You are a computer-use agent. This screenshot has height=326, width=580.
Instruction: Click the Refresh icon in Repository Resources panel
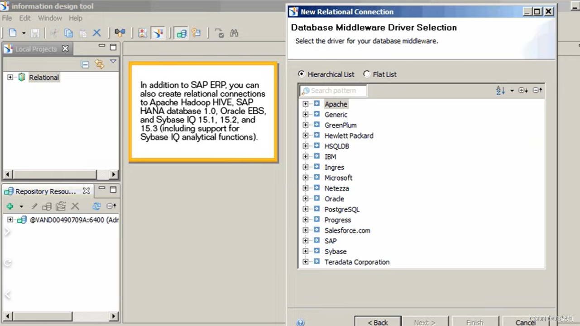click(96, 206)
